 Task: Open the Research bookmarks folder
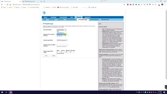click(x=47, y=7)
